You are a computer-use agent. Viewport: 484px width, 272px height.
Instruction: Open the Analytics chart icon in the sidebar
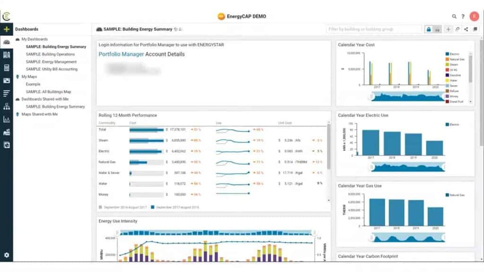coord(7,119)
